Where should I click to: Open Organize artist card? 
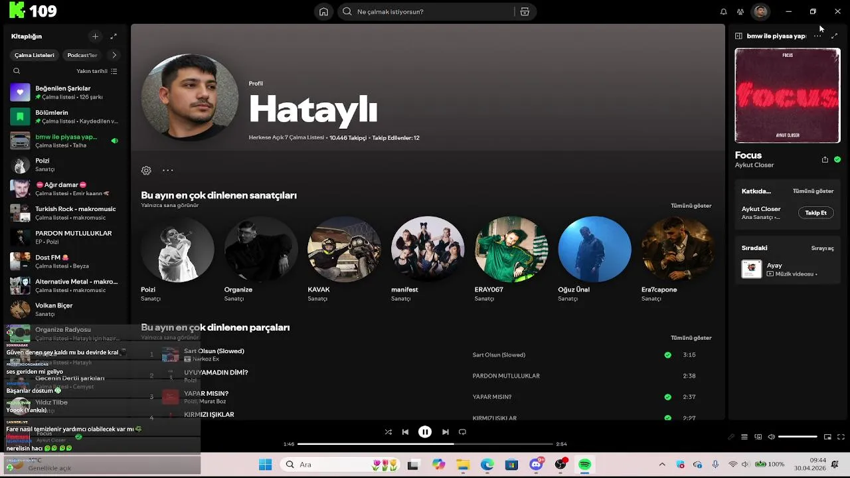(x=261, y=259)
